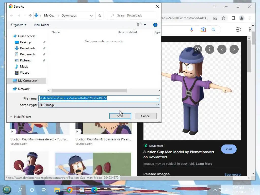Sort files by Date modified column
The width and height of the screenshot is (260, 195).
click(x=127, y=32)
